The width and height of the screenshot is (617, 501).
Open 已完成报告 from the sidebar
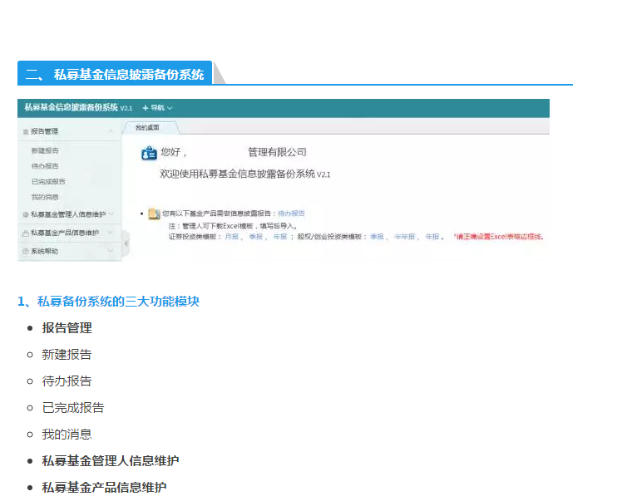pos(48,181)
